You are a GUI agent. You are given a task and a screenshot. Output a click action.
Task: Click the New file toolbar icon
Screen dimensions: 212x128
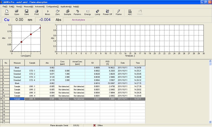[7, 12]
